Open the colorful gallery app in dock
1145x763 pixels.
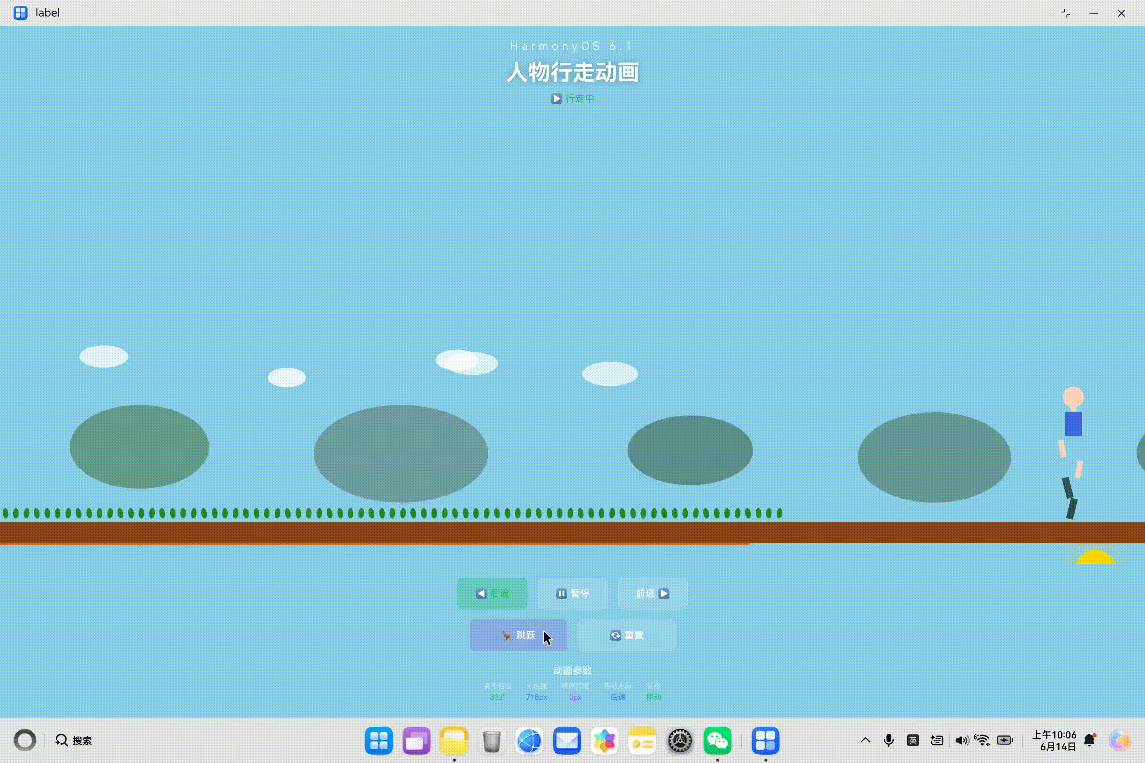click(605, 741)
